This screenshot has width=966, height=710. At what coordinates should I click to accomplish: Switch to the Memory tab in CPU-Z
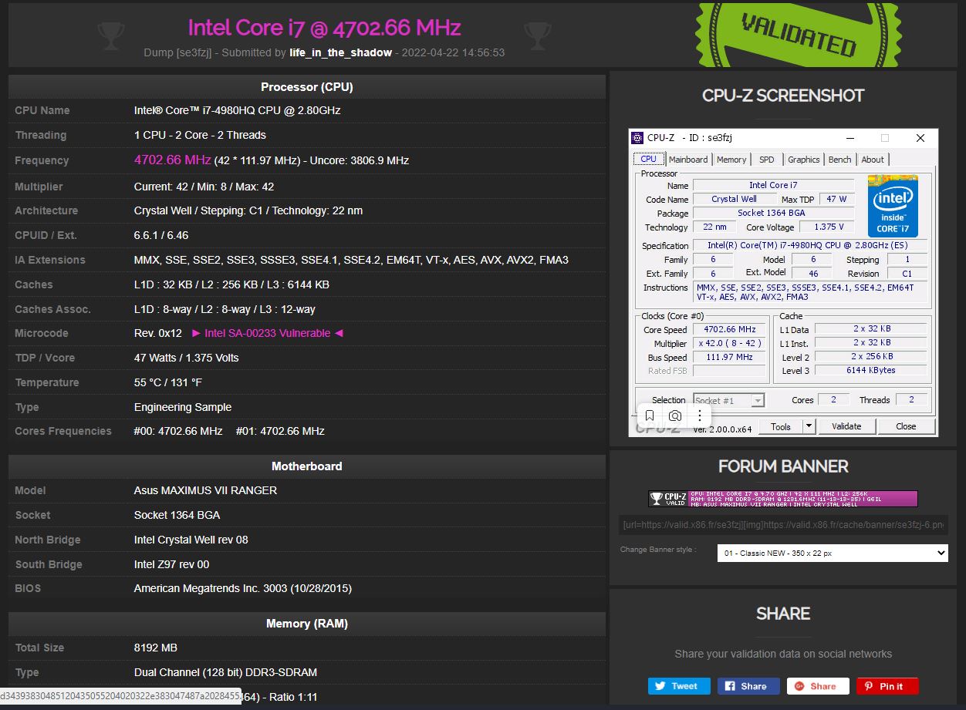(x=731, y=160)
